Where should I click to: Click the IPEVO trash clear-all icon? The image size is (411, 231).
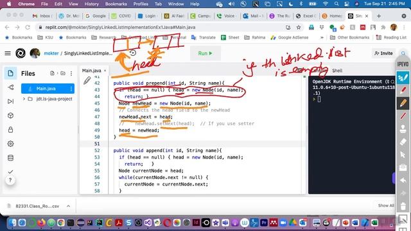(403, 206)
